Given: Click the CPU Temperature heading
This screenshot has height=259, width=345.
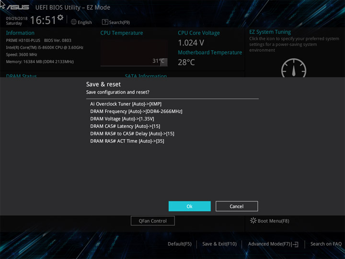Looking at the screenshot, I should coord(122,33).
